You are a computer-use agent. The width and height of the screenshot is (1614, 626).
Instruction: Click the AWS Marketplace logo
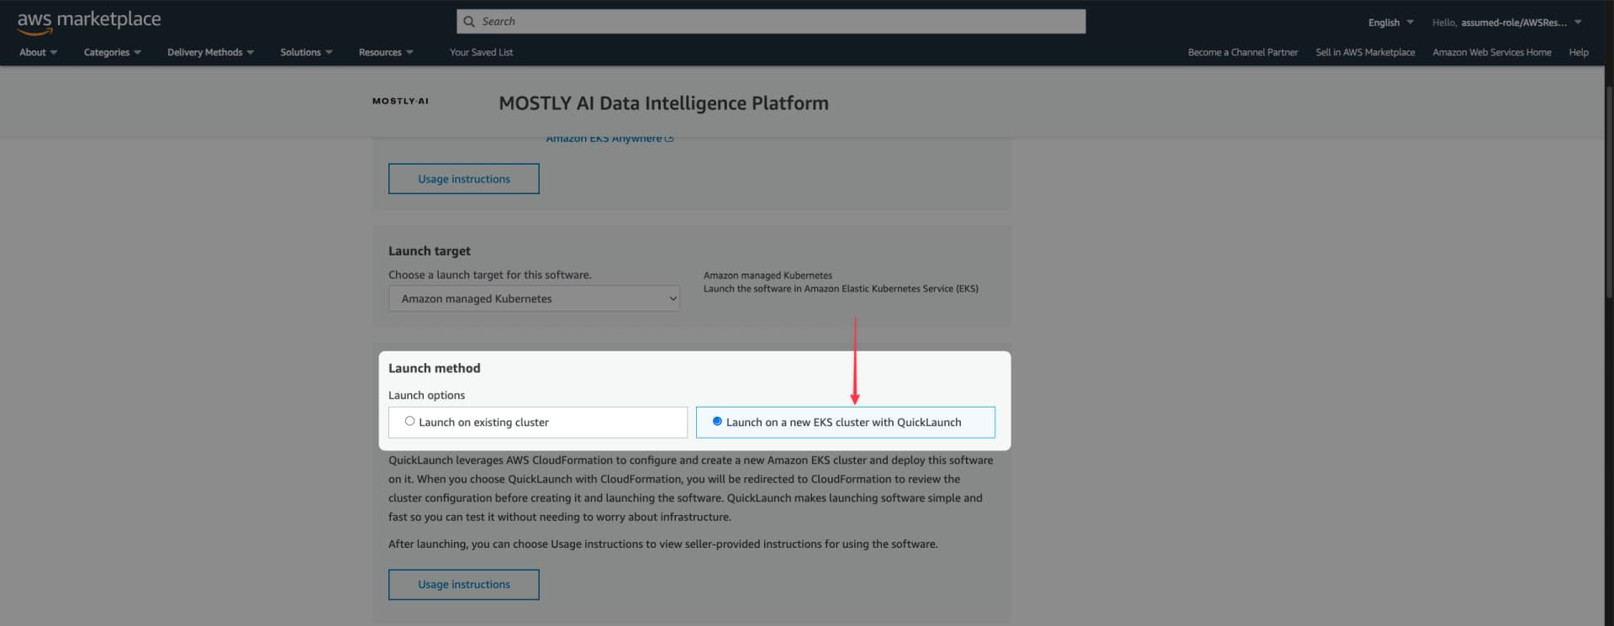coord(89,22)
